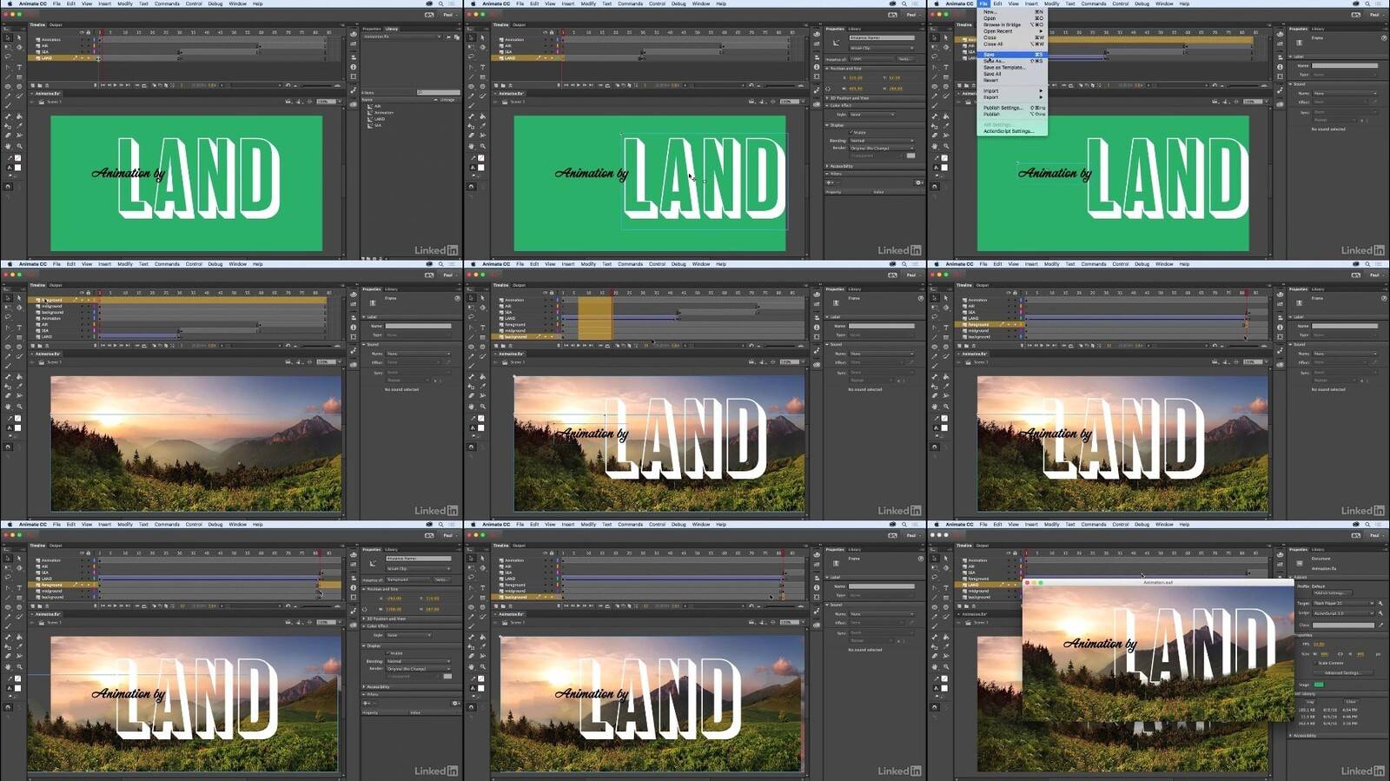
Task: Pick Subselection arrow tool in frame showing Library list
Action: pyautogui.click(x=19, y=37)
